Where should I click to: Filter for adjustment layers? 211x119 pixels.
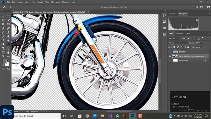[x=188, y=39]
